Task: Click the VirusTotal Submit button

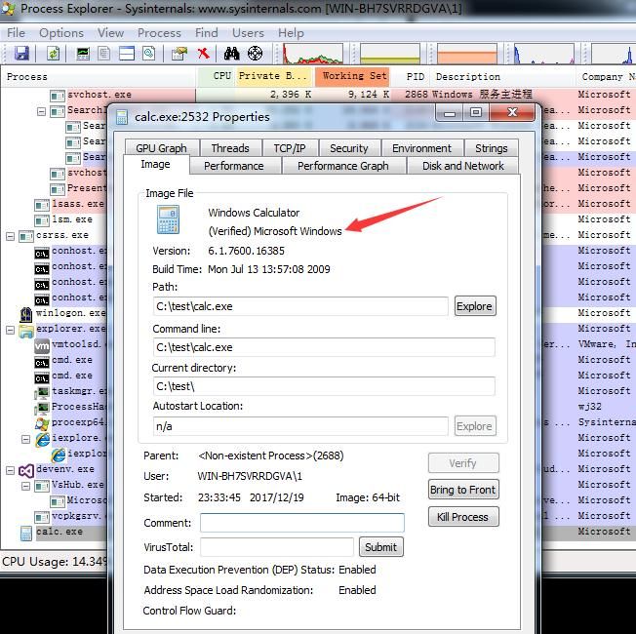Action: pos(380,547)
